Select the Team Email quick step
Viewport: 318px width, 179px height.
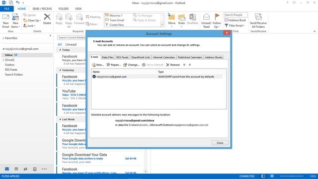coord(115,20)
